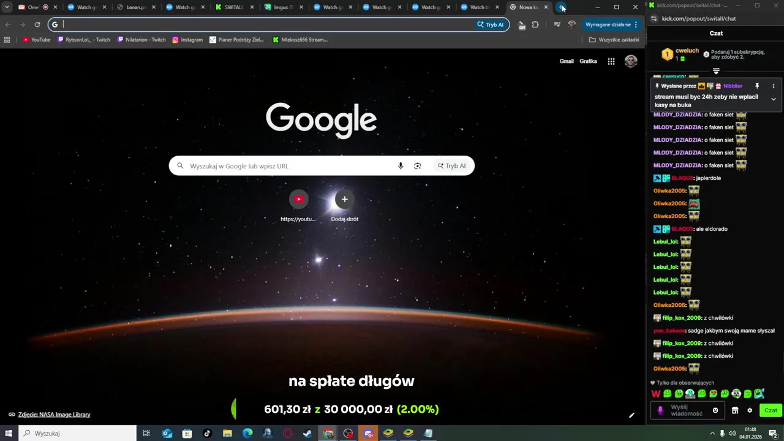Switch to the Ome tab
Screen dimensions: 784x441
pyautogui.click(x=37, y=7)
